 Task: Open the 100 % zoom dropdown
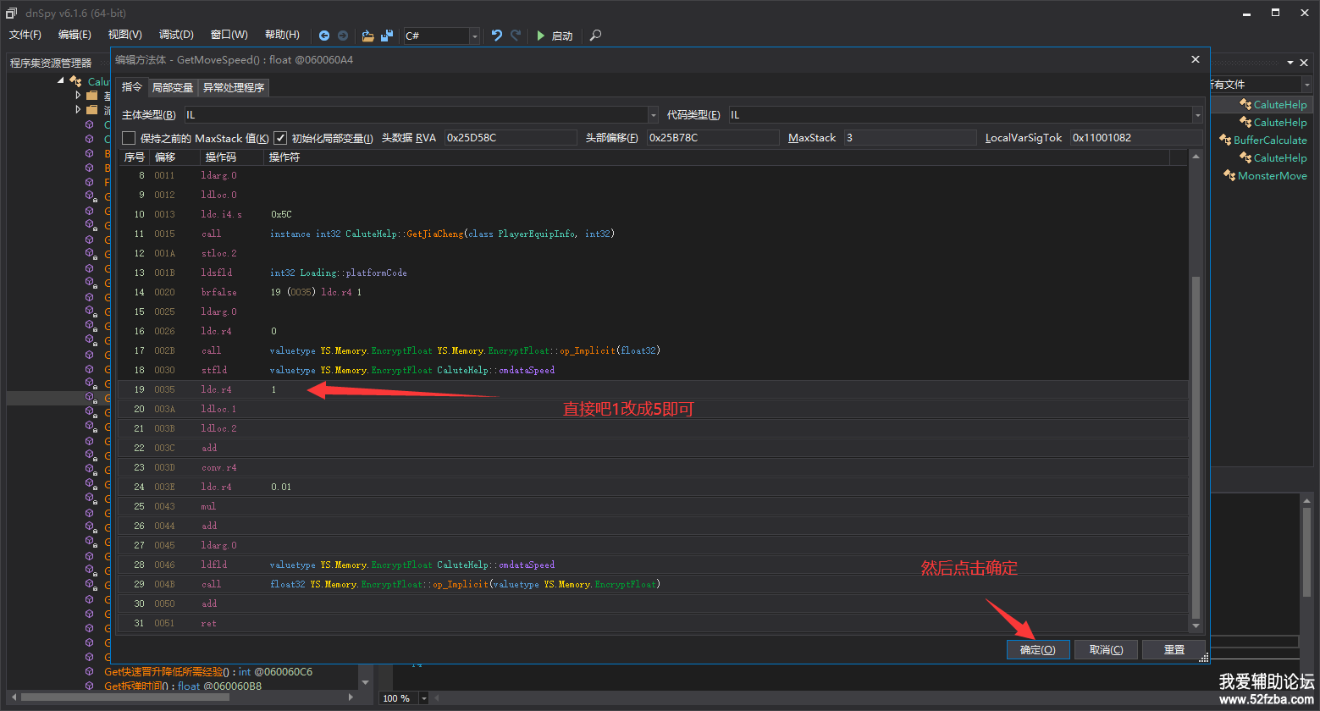pos(424,698)
